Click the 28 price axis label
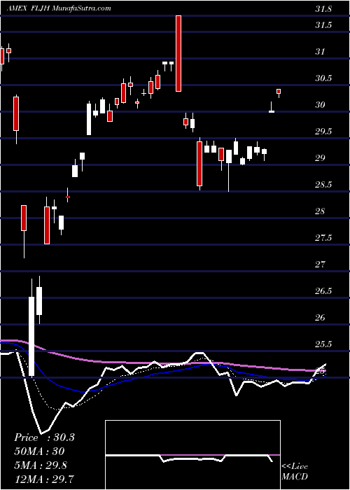 [321, 211]
